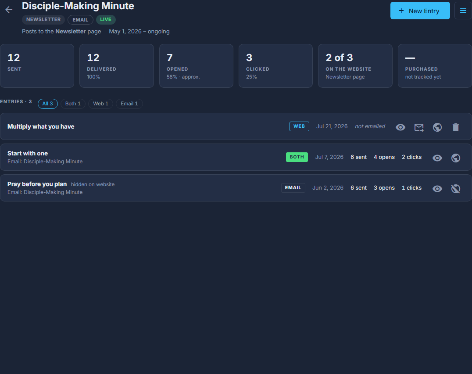
Task: Filter entries by 'Email 1'
Action: (129, 104)
